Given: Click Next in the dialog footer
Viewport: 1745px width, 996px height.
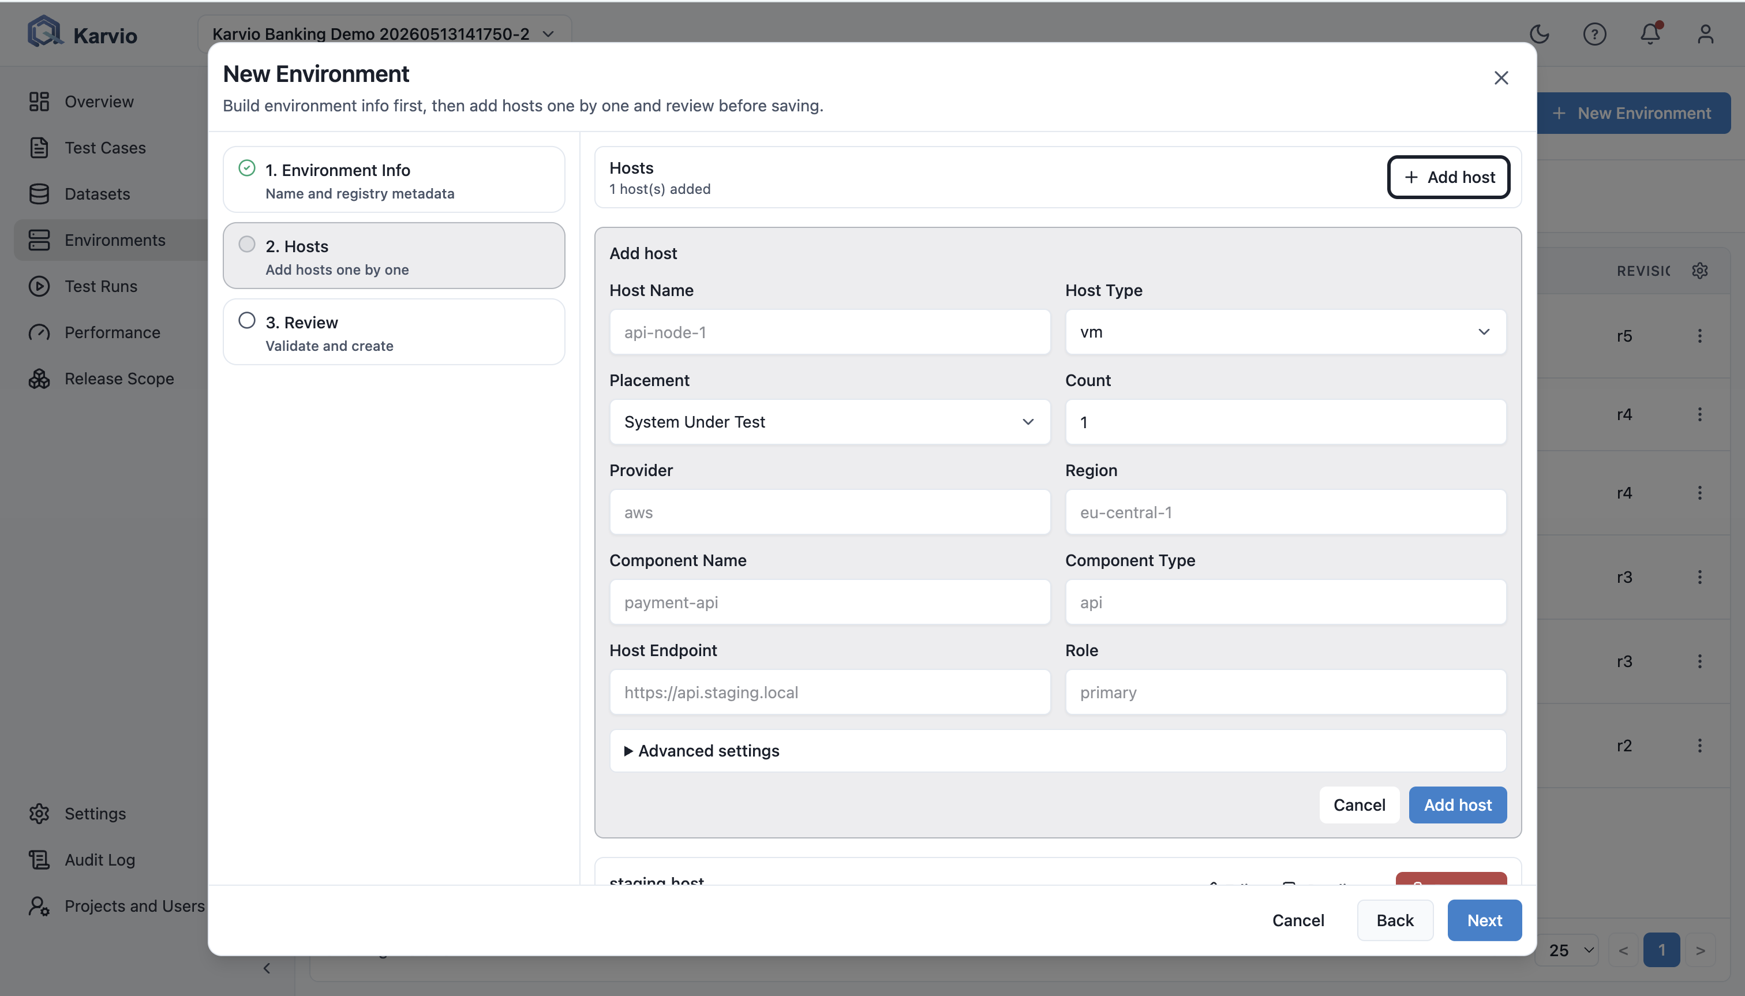Looking at the screenshot, I should click(x=1484, y=921).
